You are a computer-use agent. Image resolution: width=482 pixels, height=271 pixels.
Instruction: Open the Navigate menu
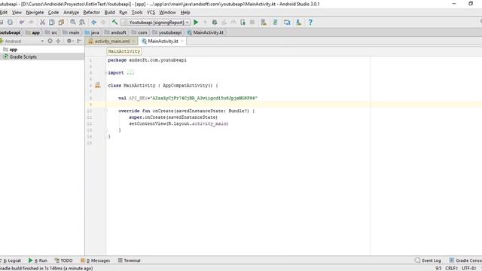(35, 12)
